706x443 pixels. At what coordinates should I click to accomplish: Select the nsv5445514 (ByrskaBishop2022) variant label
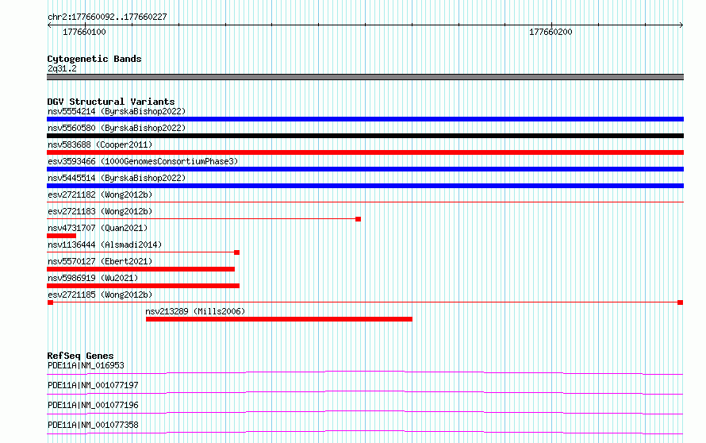[117, 178]
